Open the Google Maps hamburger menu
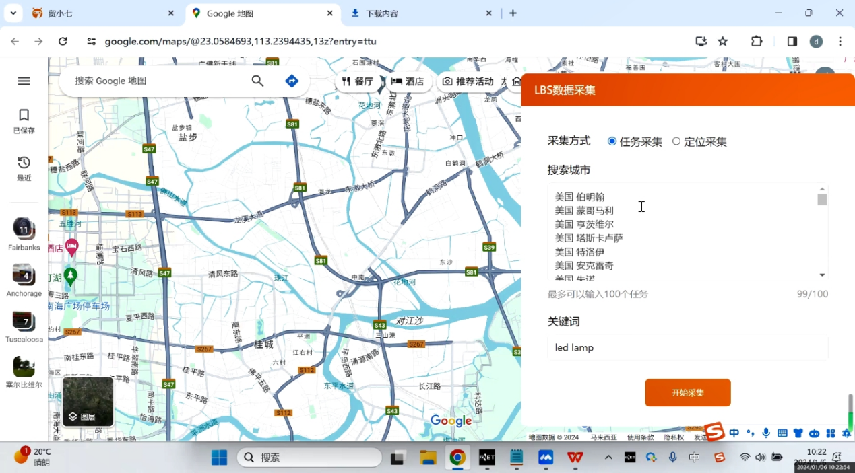Screen dimensions: 855x473 (24, 81)
